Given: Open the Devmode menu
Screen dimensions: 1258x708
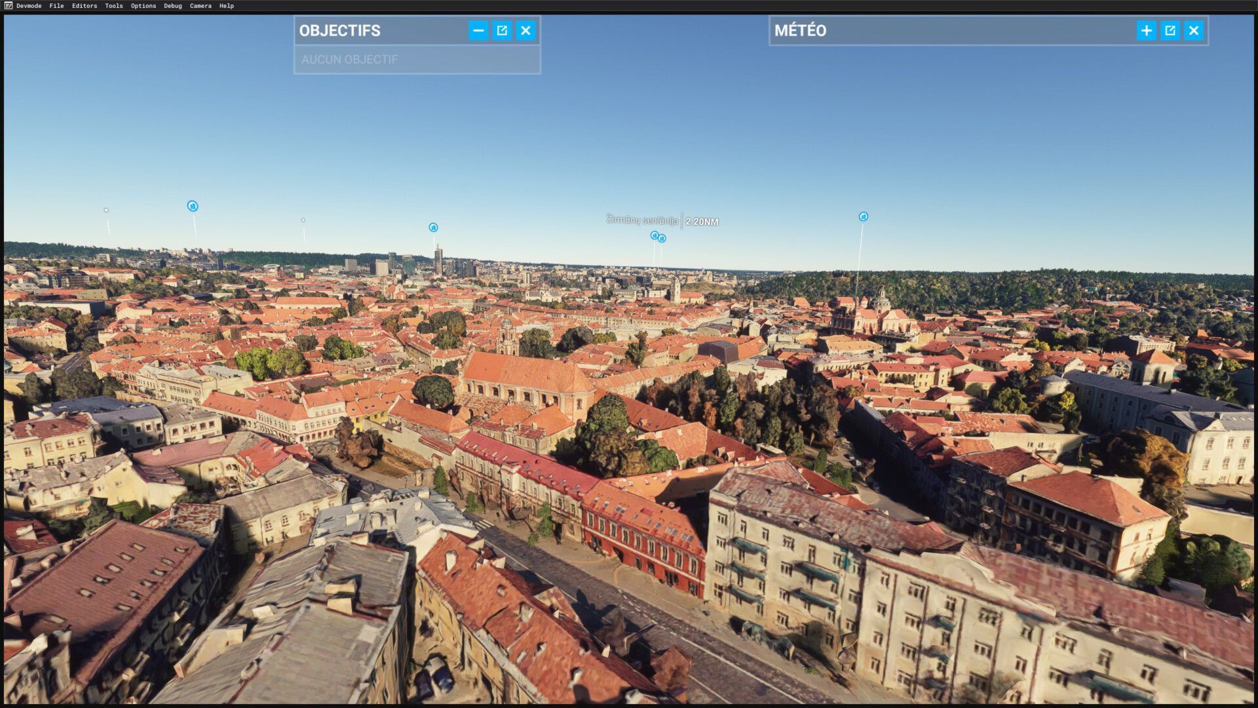Looking at the screenshot, I should [29, 6].
